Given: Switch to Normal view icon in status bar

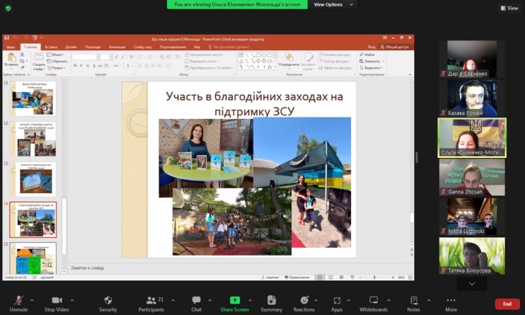Looking at the screenshot, I should [x=320, y=277].
